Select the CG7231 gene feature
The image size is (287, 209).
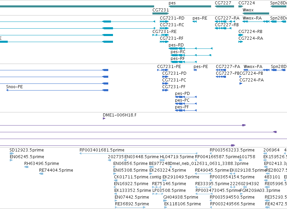(161, 13)
